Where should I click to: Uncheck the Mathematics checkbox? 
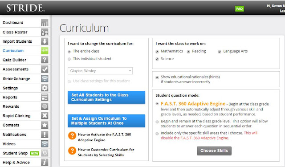(x=157, y=52)
